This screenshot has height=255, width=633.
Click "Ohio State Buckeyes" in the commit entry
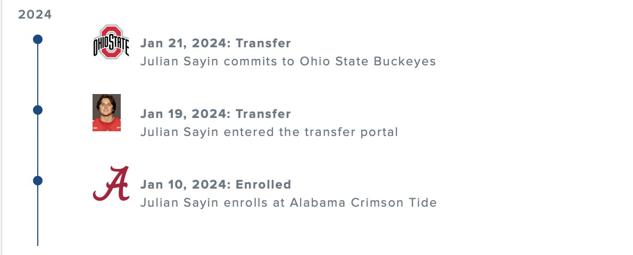tap(368, 61)
